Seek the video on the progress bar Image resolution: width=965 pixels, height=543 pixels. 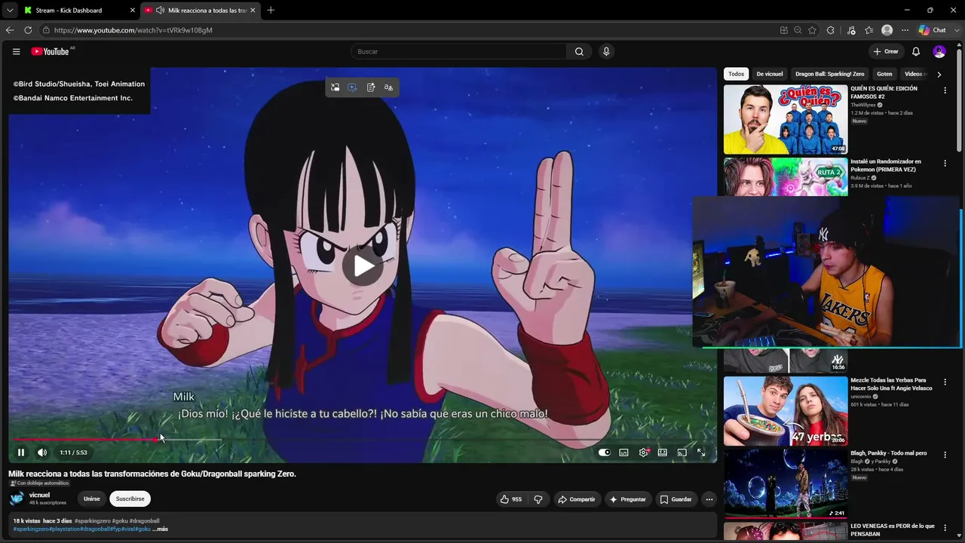coord(363,440)
